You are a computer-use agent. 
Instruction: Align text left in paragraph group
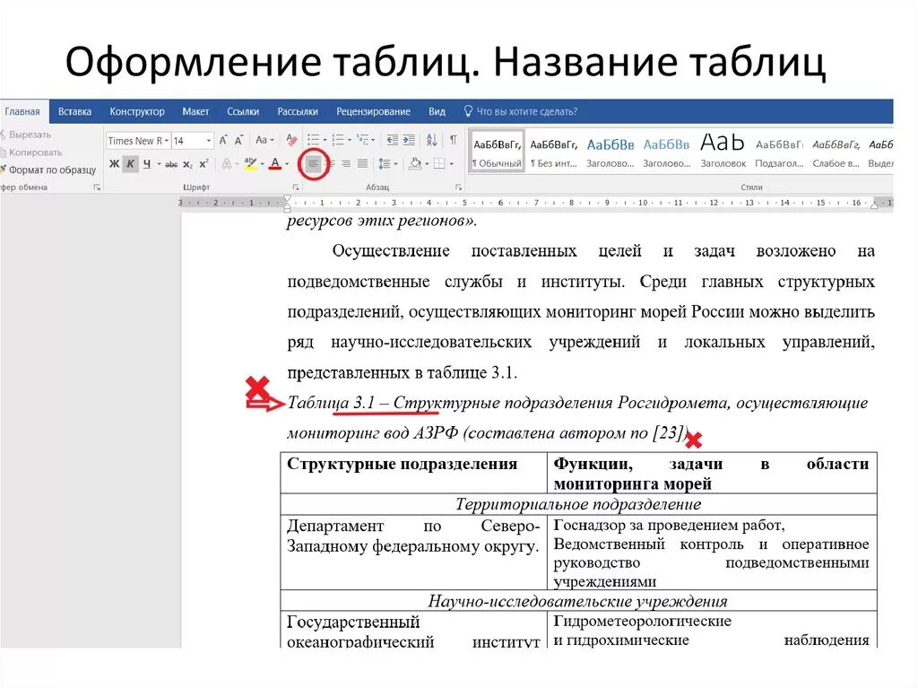coord(313,163)
